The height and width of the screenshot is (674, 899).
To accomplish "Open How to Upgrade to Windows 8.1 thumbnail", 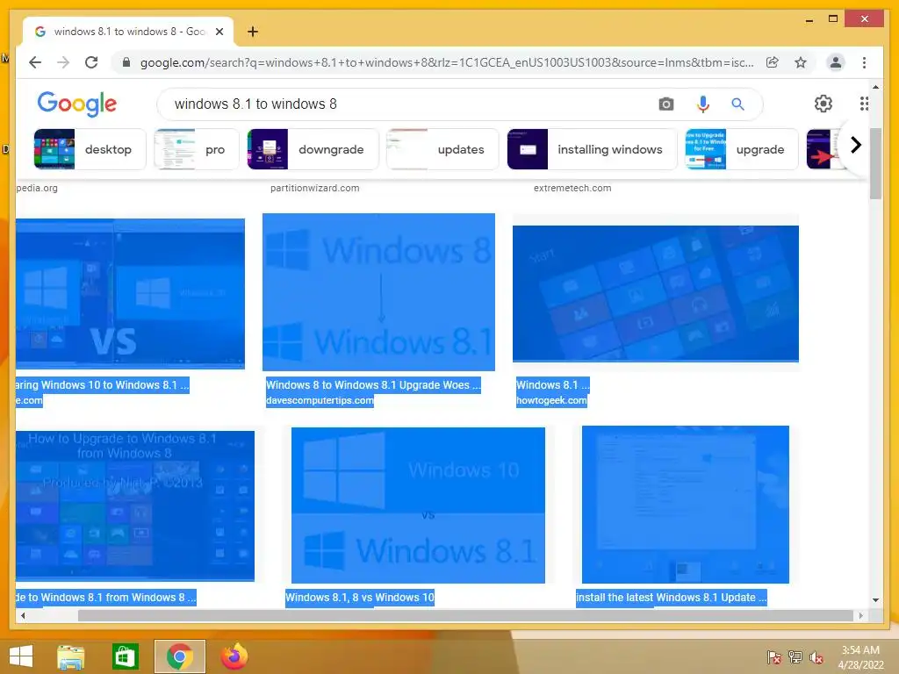I will [135, 505].
